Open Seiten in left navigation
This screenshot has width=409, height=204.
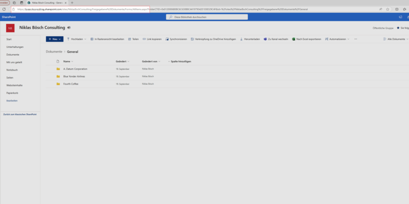(x=10, y=78)
